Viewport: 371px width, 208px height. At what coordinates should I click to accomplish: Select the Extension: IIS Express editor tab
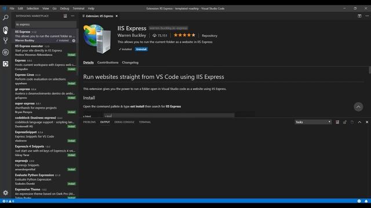pyautogui.click(x=99, y=16)
